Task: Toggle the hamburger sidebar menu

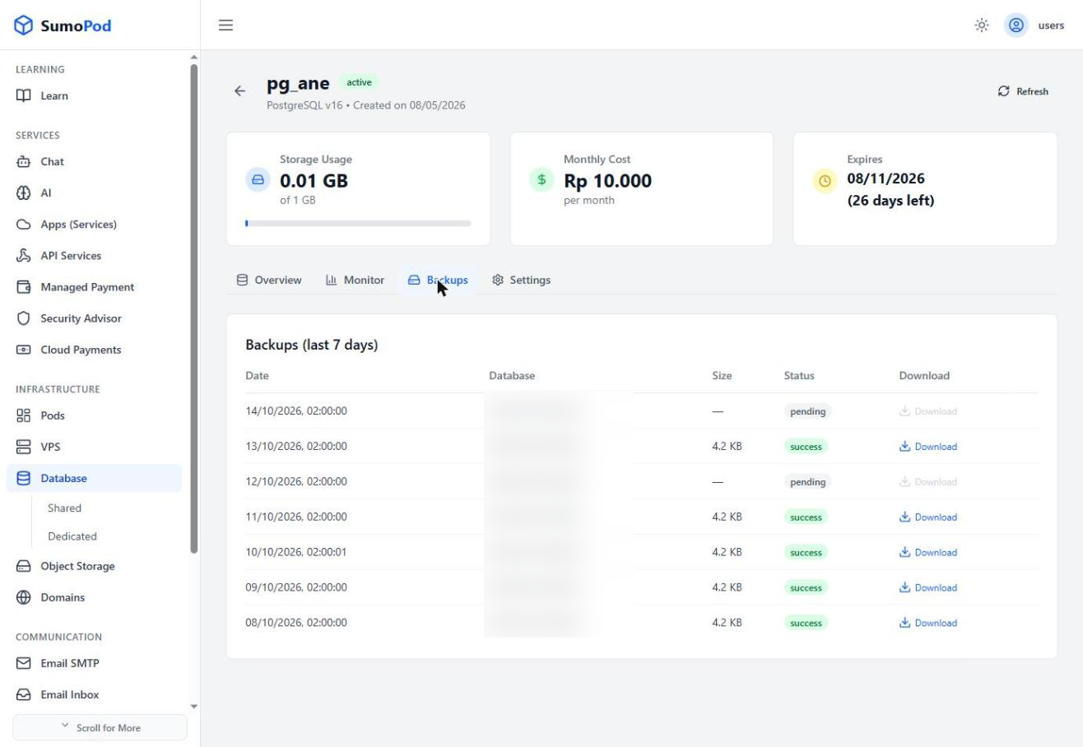Action: pyautogui.click(x=225, y=26)
